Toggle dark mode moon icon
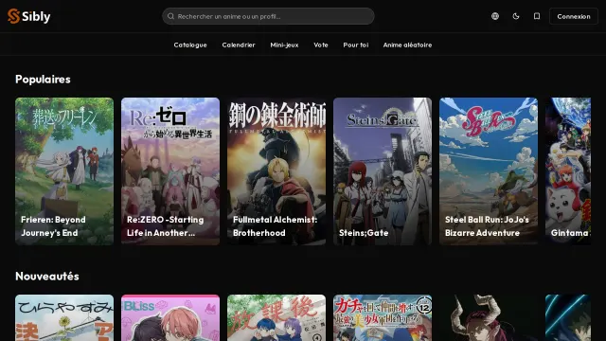This screenshot has height=341, width=606. [x=516, y=16]
